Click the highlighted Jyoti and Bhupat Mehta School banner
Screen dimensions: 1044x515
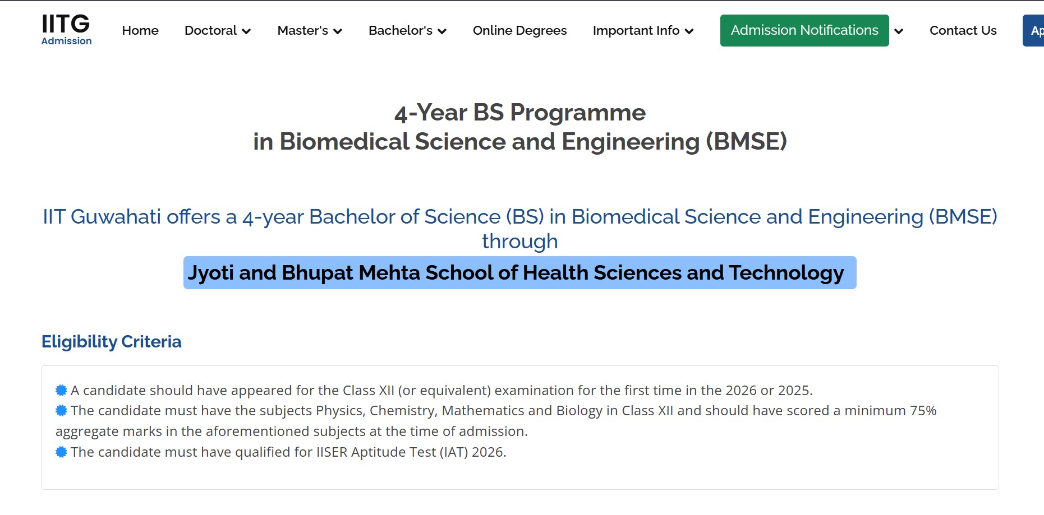pyautogui.click(x=519, y=273)
